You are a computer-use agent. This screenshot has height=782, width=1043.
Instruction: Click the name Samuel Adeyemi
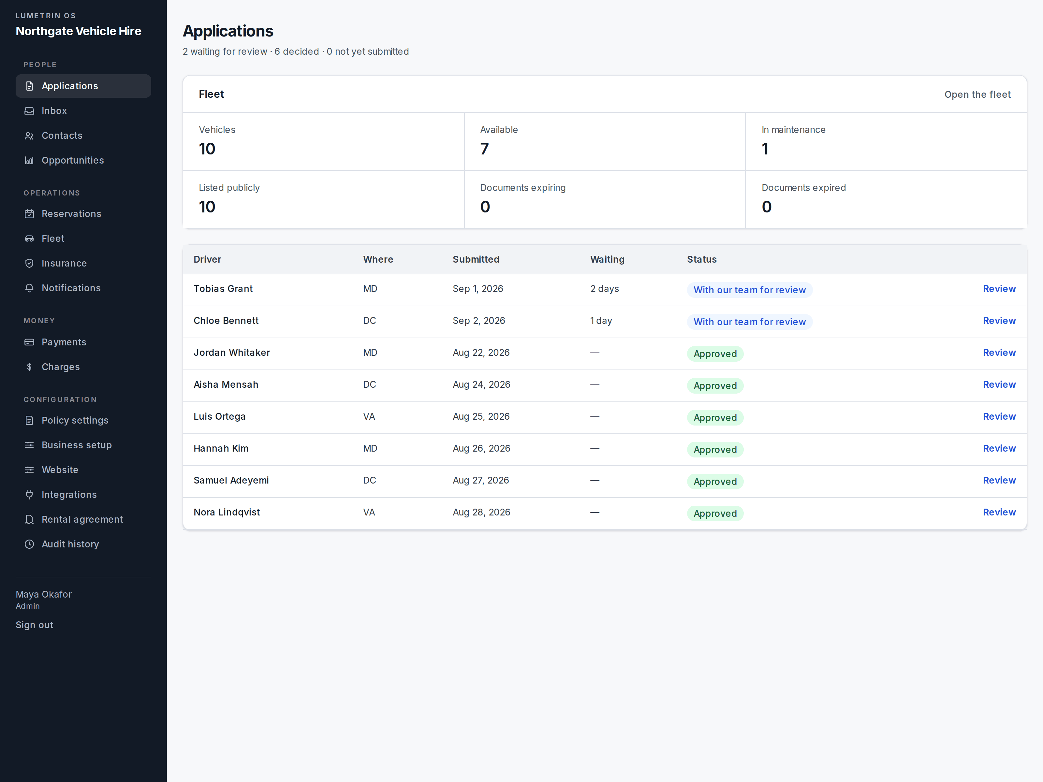pos(231,480)
